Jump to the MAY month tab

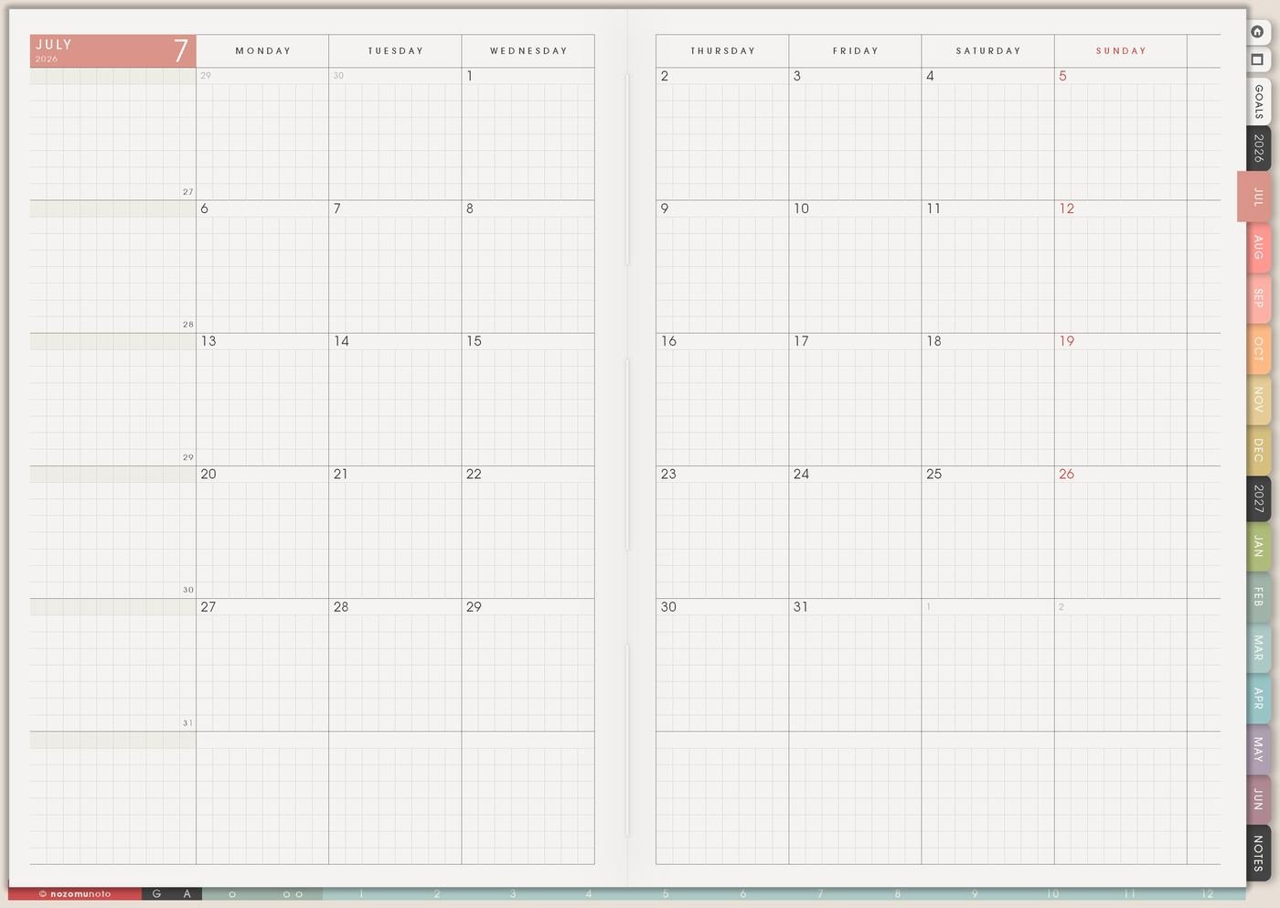pyautogui.click(x=1259, y=750)
